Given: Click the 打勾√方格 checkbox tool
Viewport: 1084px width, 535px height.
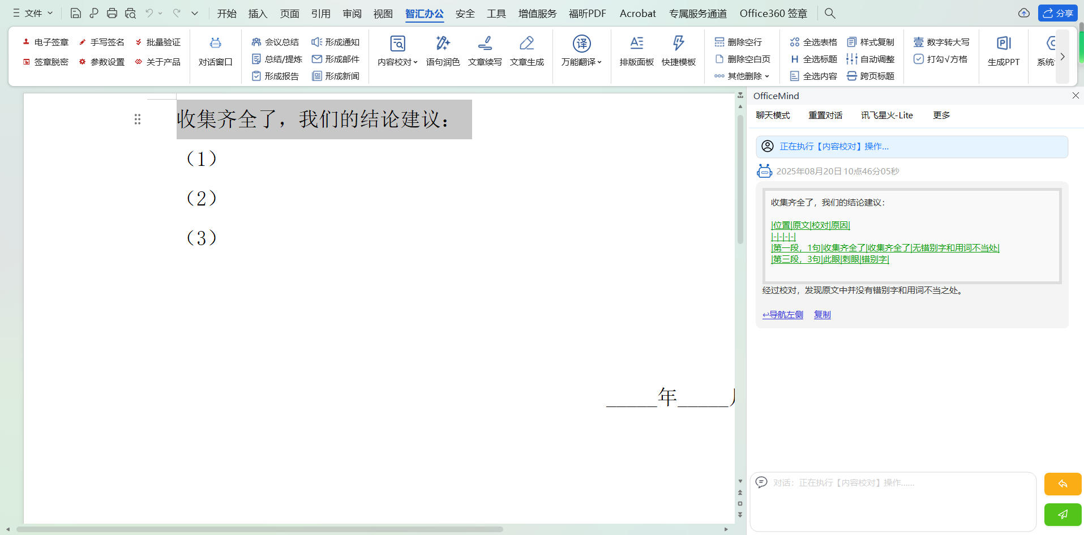Looking at the screenshot, I should pos(941,59).
